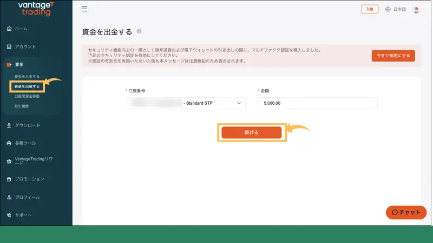The height and width of the screenshot is (243, 433).
Task: Click the globe language icon
Action: click(388, 9)
